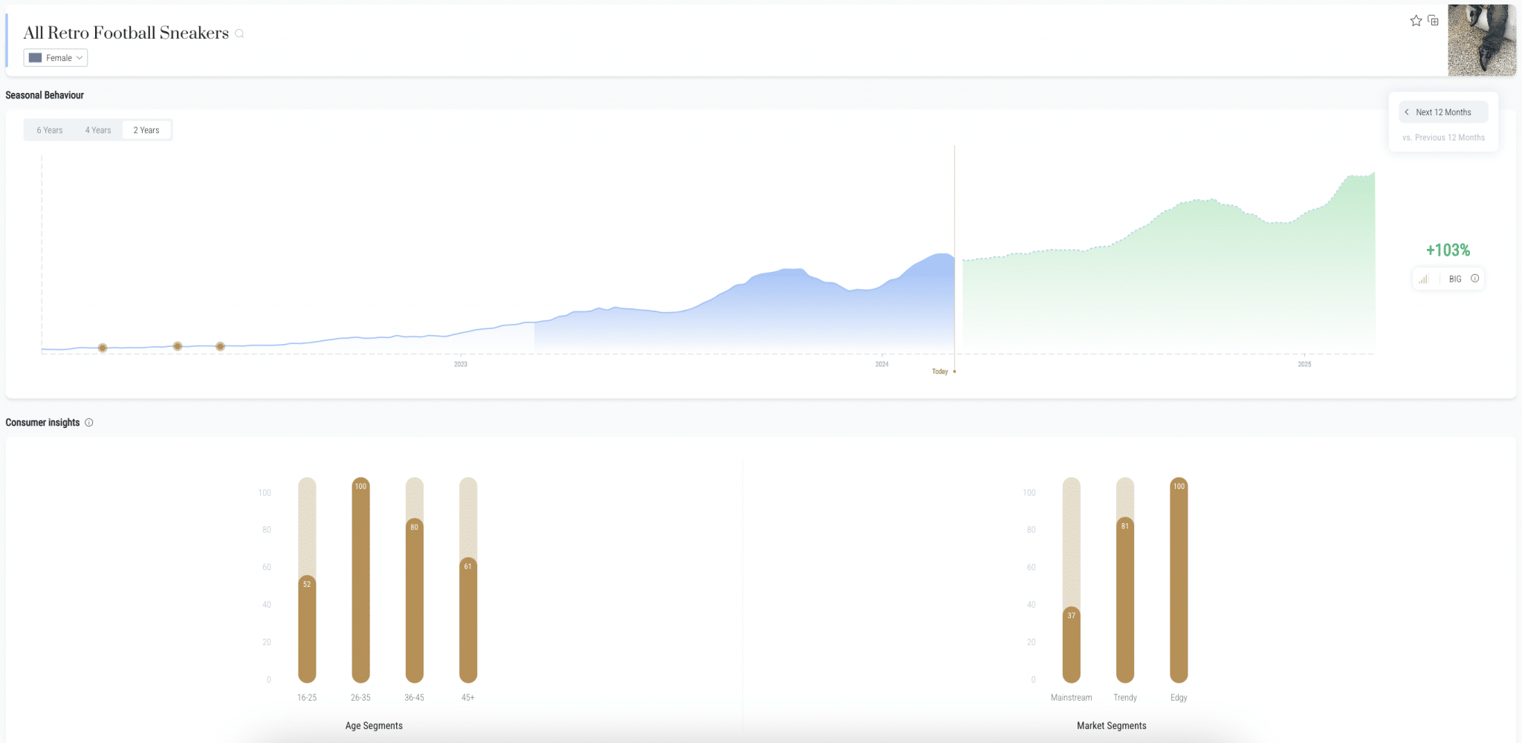The height and width of the screenshot is (743, 1522).
Task: Click the left chevron in Next 12 Months
Action: point(1407,112)
